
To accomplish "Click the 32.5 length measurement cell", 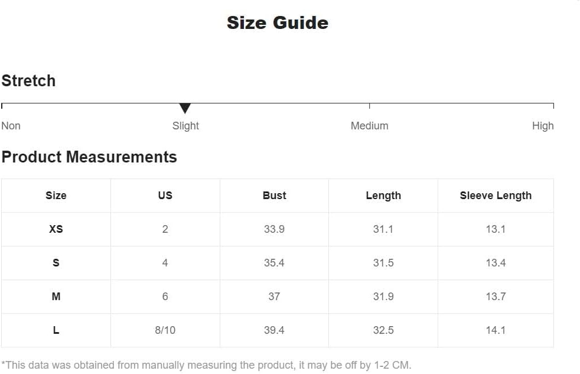I will coord(383,330).
